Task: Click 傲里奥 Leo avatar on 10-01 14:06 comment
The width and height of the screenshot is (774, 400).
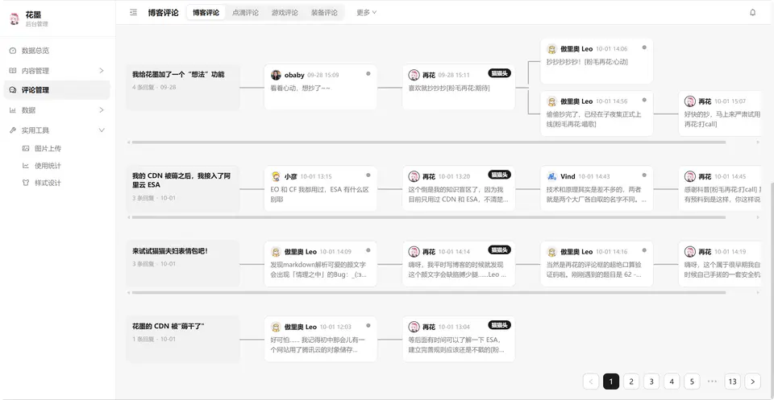Action: pyautogui.click(x=551, y=49)
